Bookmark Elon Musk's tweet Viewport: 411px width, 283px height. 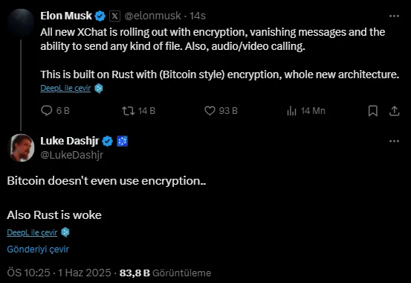click(373, 111)
